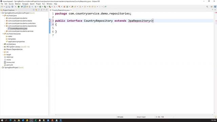Screen dimensions: 217x122
Task: Click the package declaration on line 1
Action: point(93,14)
